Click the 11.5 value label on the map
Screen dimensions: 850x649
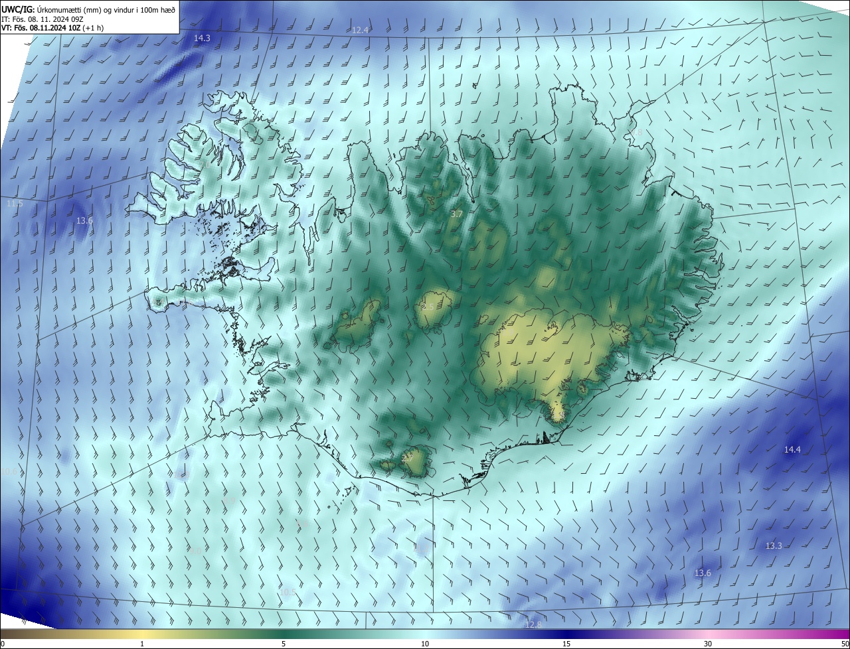tap(15, 204)
